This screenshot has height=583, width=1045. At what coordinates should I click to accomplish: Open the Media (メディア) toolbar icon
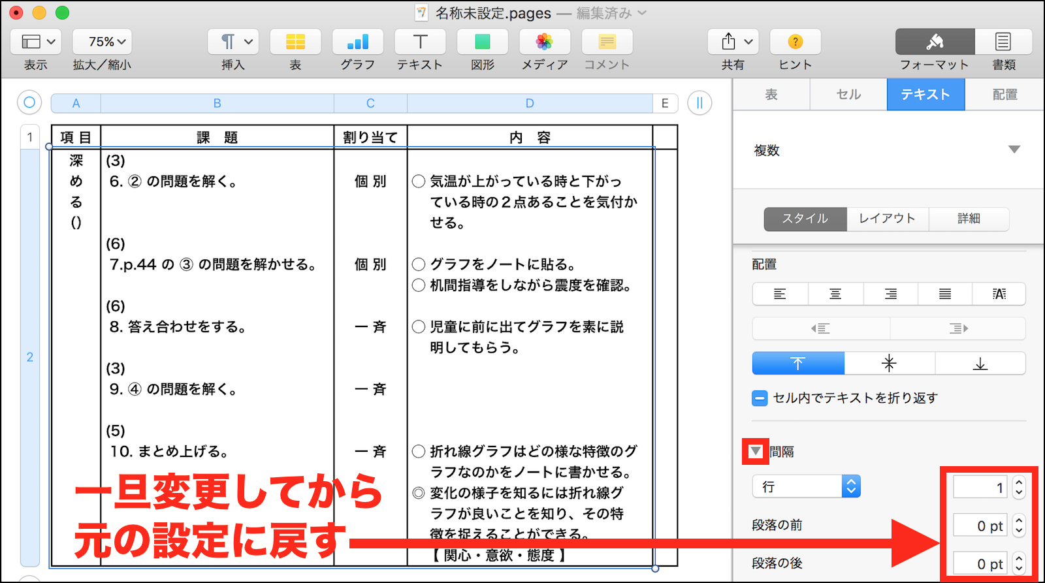[x=544, y=42]
